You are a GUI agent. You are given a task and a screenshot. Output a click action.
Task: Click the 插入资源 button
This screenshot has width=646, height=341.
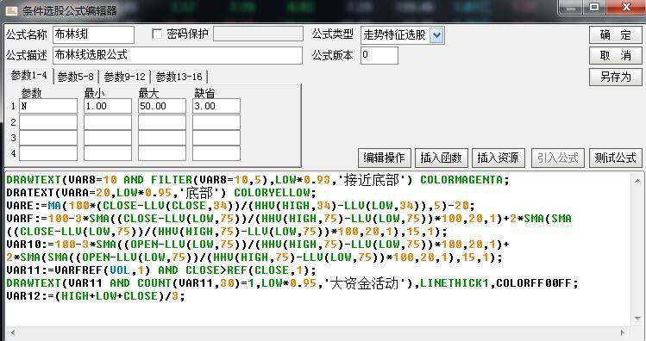tap(499, 158)
